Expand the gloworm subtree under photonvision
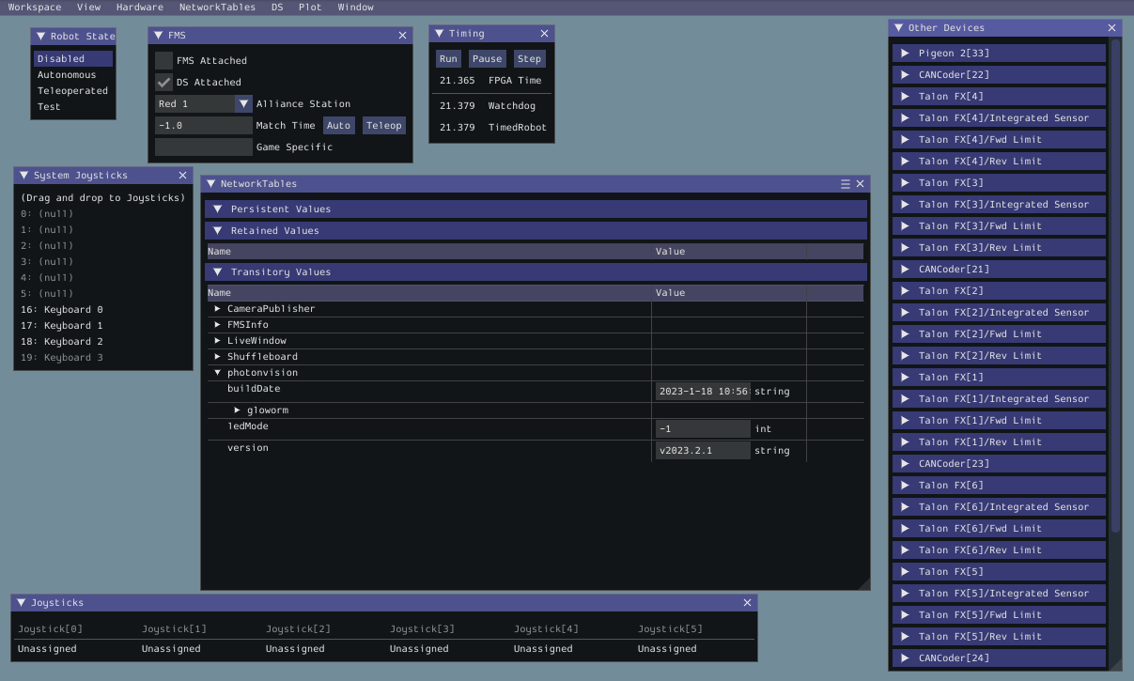Viewport: 1134px width, 681px height. click(x=236, y=410)
